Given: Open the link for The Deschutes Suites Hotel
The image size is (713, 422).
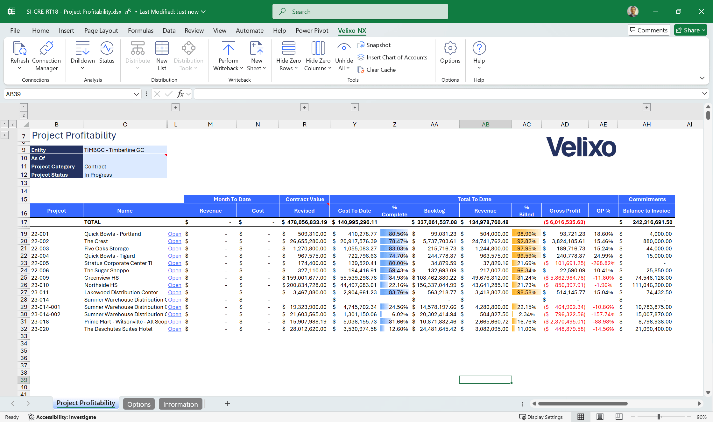Looking at the screenshot, I should pyautogui.click(x=175, y=329).
